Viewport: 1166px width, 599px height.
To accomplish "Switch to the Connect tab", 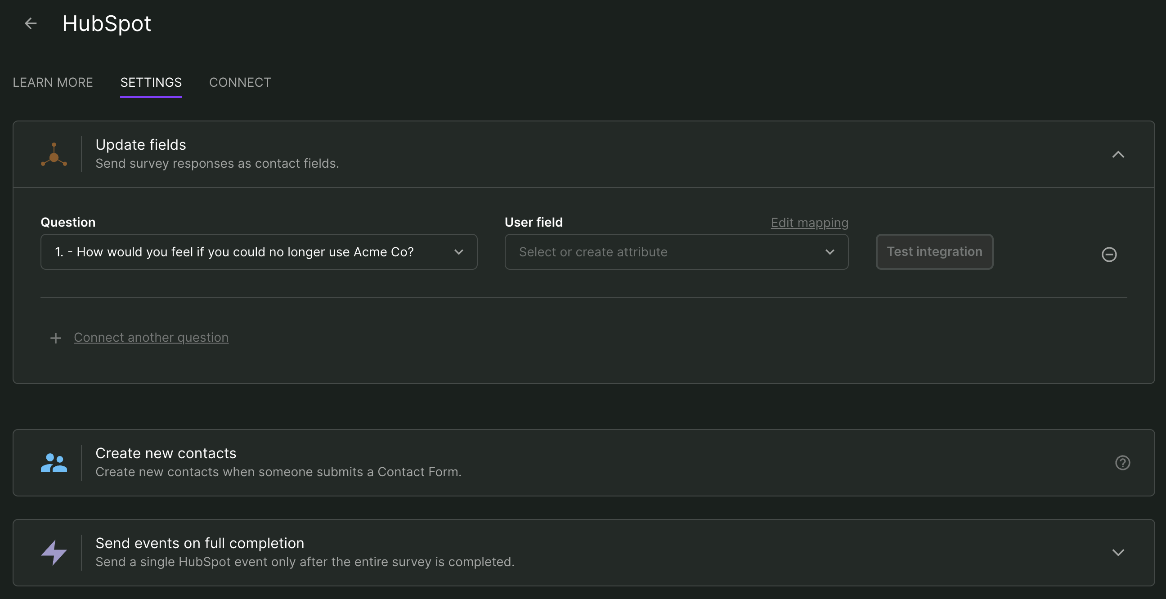I will 240,82.
